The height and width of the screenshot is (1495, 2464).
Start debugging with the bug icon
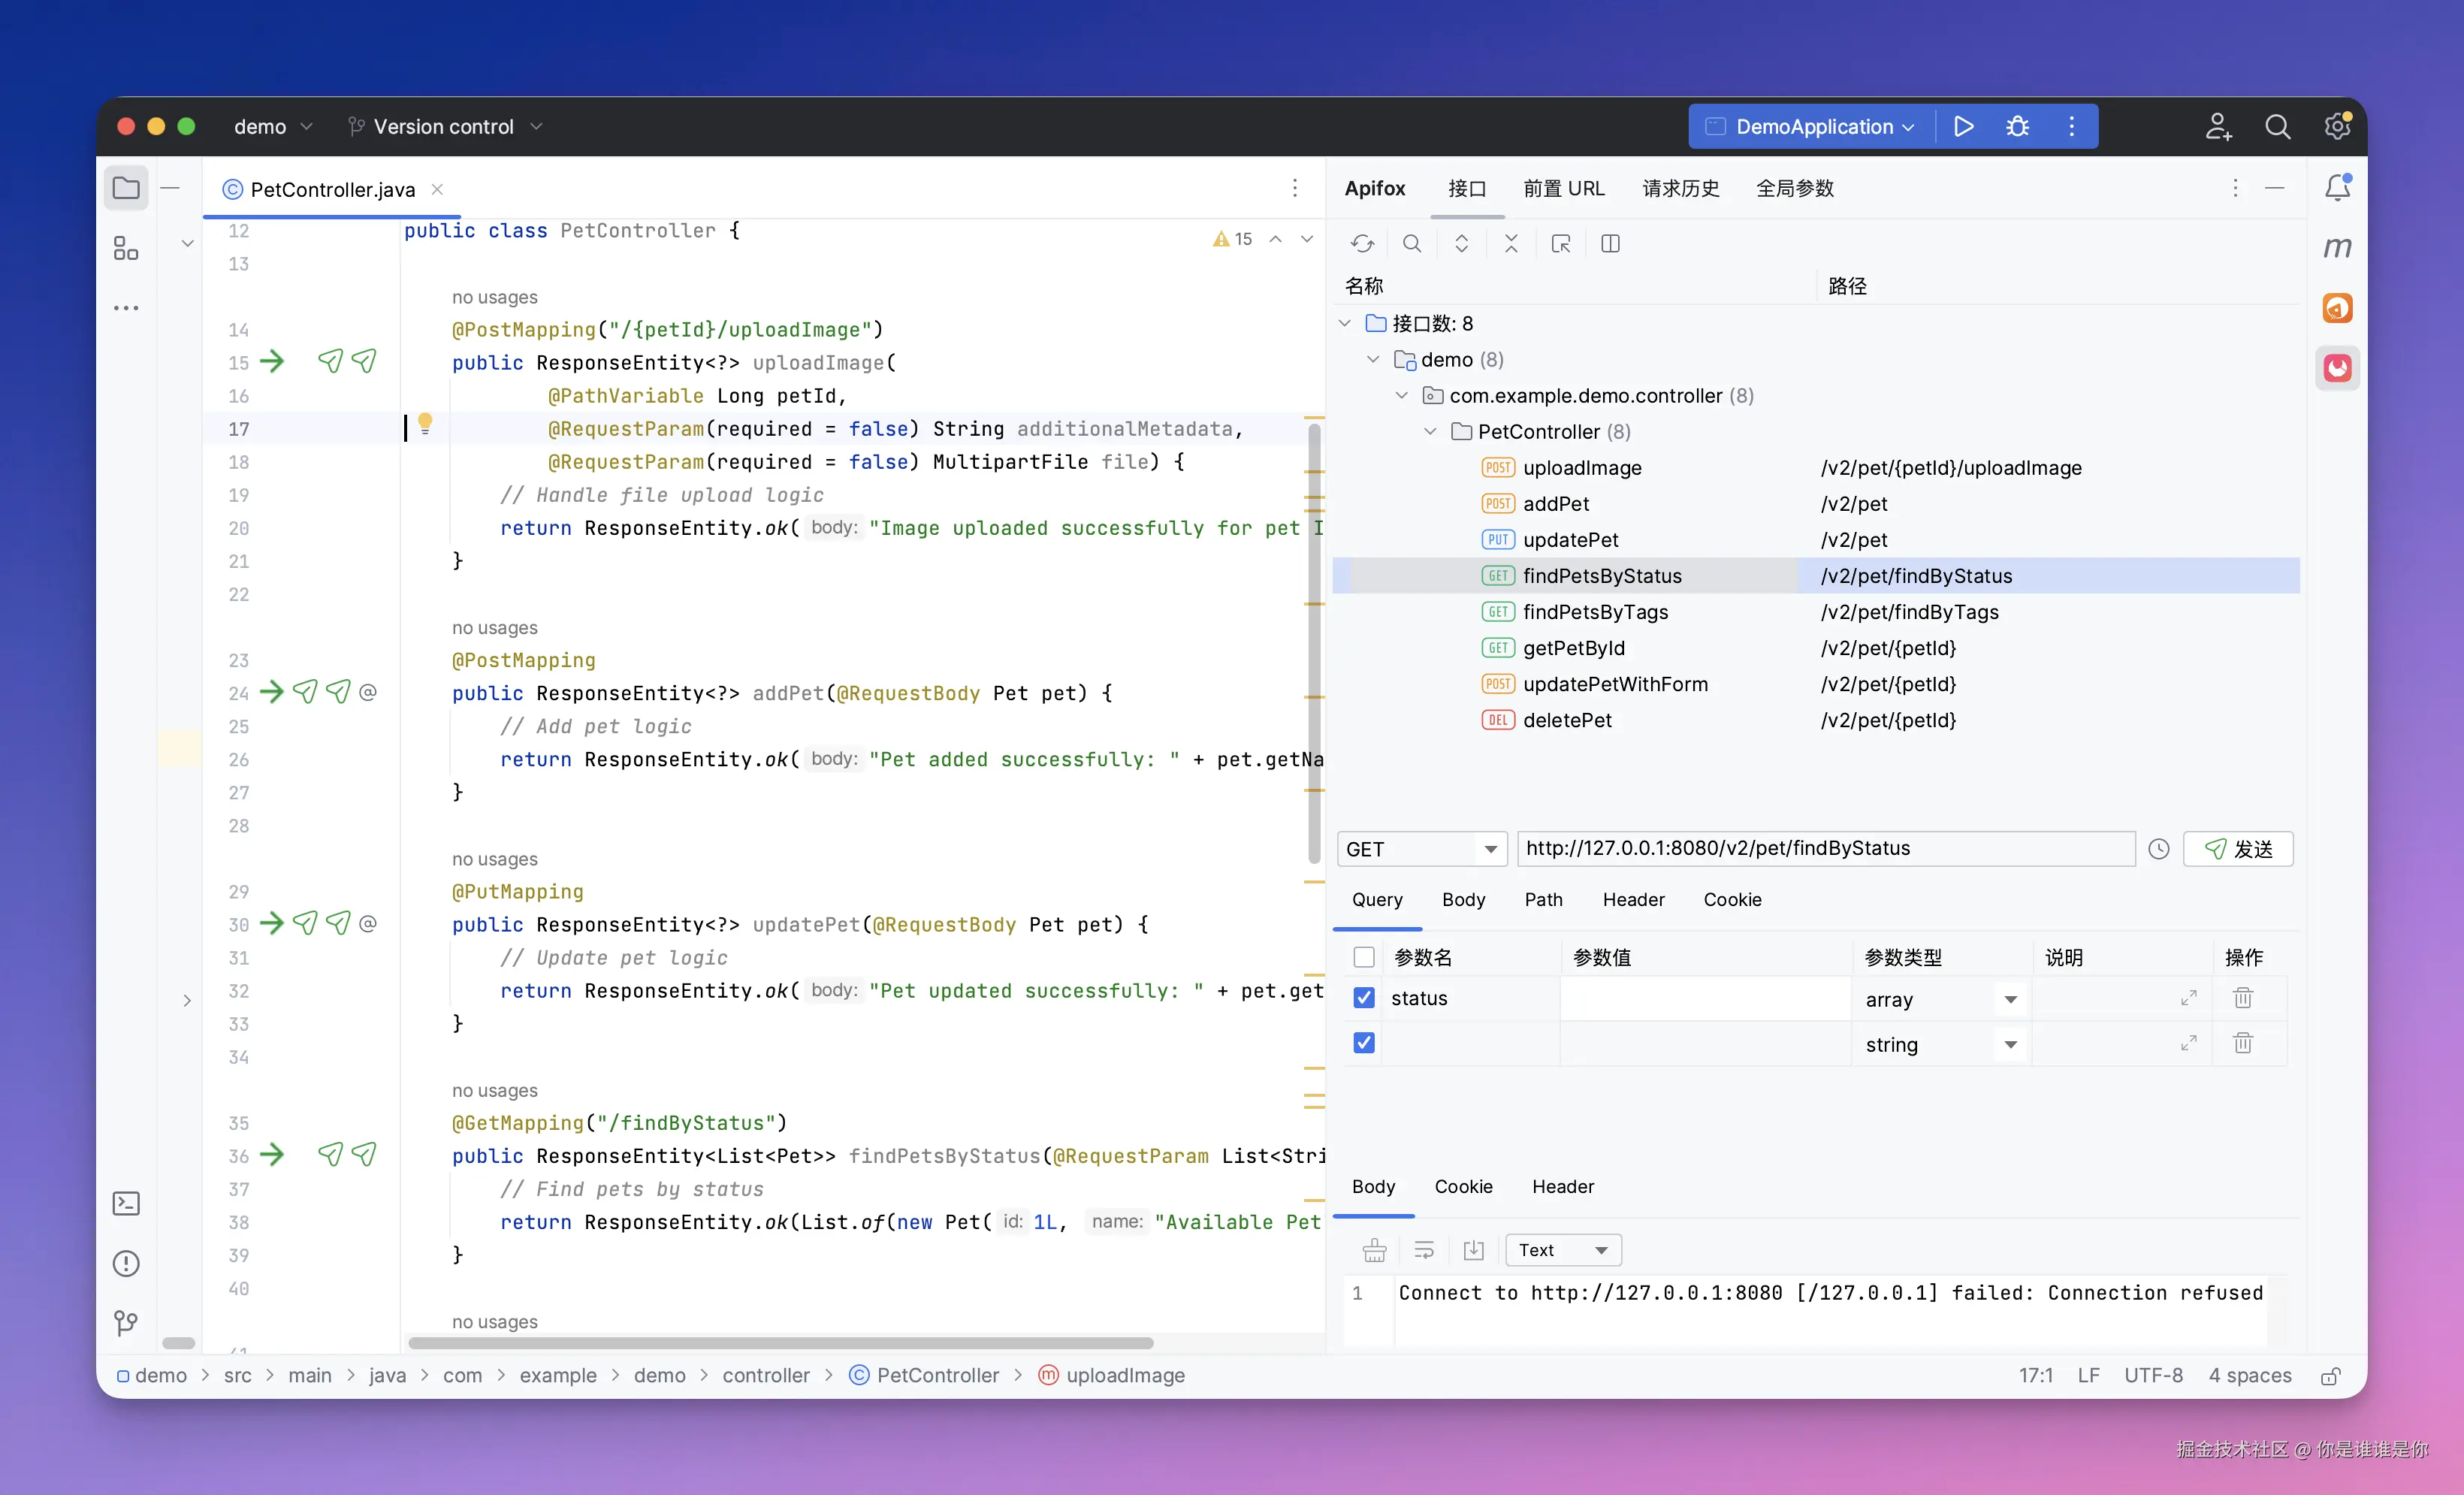coord(2017,126)
